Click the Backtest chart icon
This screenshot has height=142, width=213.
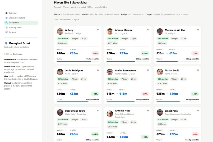coord(6,32)
